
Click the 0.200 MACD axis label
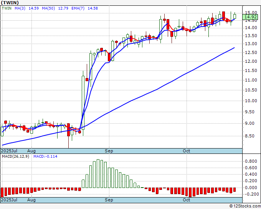pyautogui.click(x=251, y=181)
